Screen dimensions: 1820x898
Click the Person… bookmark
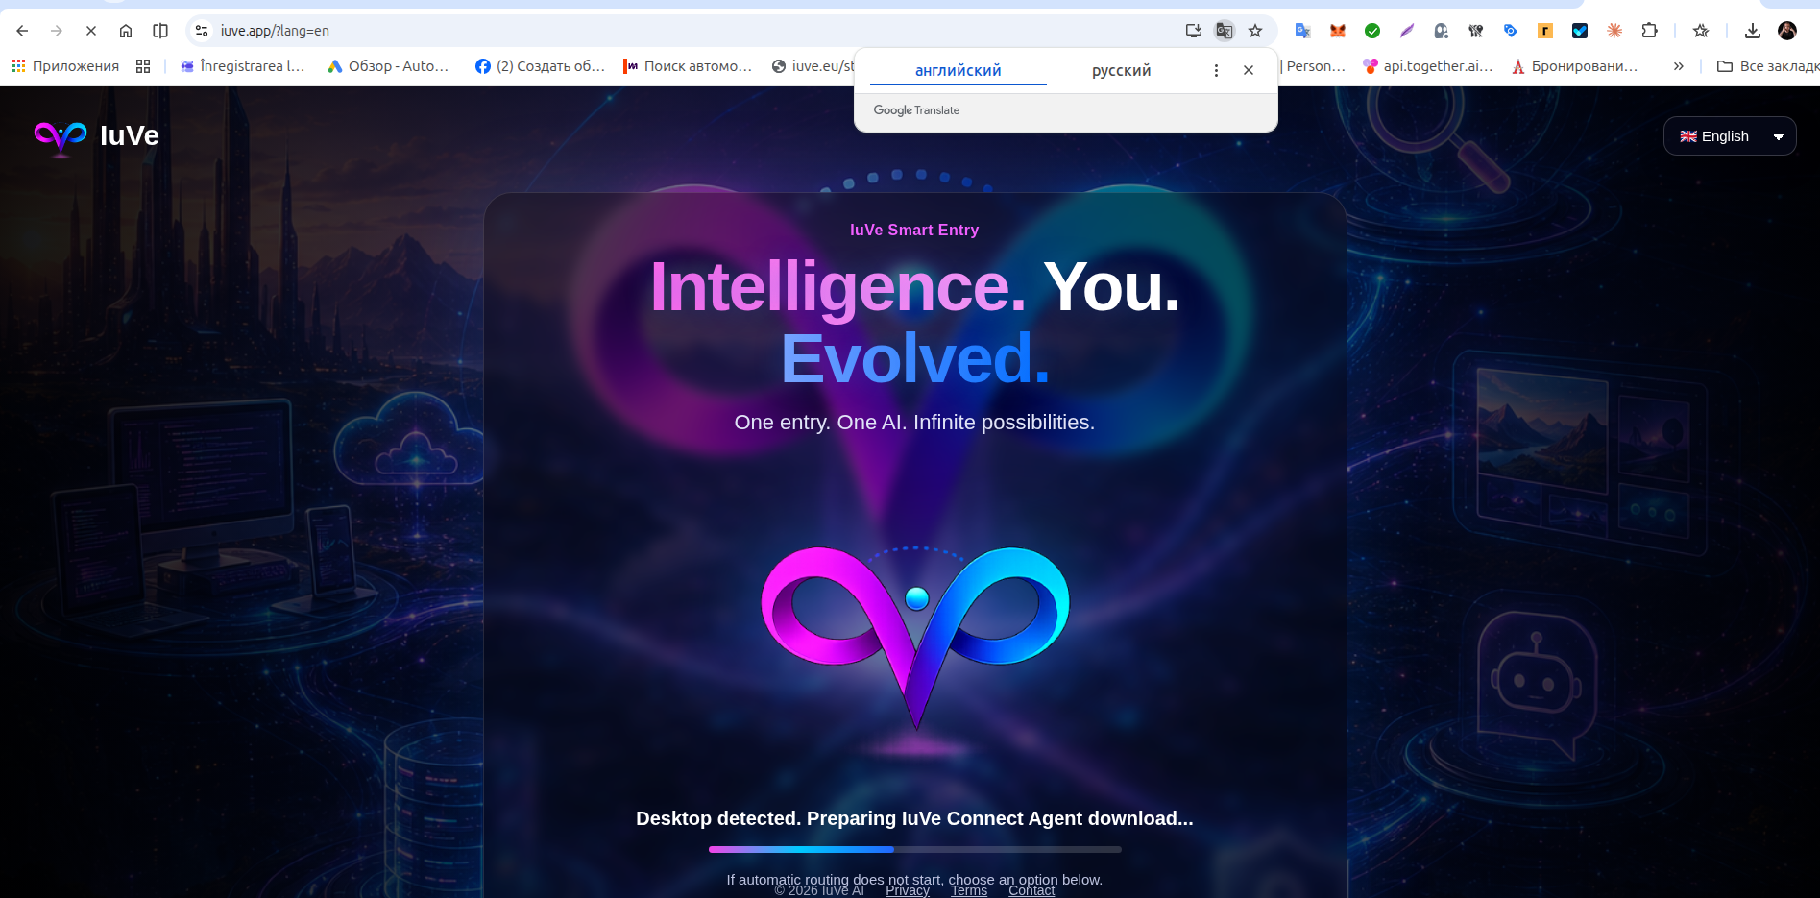1313,66
